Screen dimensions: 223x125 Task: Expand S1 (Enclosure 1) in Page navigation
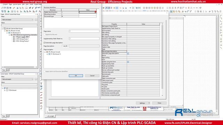[x=47, y=54]
